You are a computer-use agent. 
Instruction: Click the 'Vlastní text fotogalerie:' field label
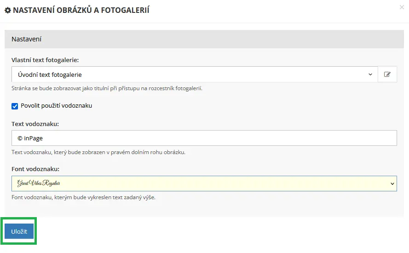(x=45, y=60)
